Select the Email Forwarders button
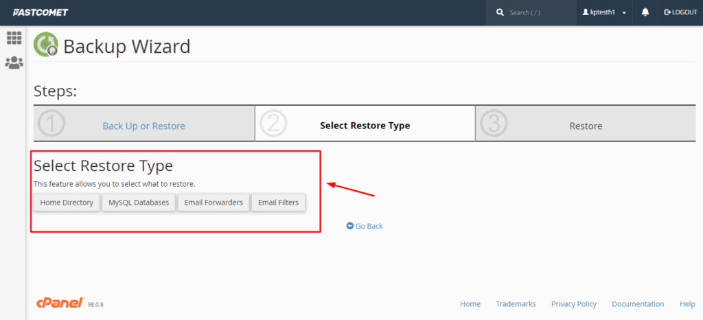 pos(214,203)
